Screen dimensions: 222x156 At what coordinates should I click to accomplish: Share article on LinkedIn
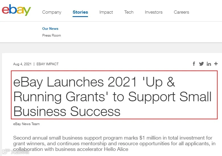click(x=209, y=64)
